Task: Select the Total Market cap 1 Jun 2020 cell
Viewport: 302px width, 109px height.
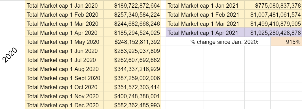Action: [64, 51]
